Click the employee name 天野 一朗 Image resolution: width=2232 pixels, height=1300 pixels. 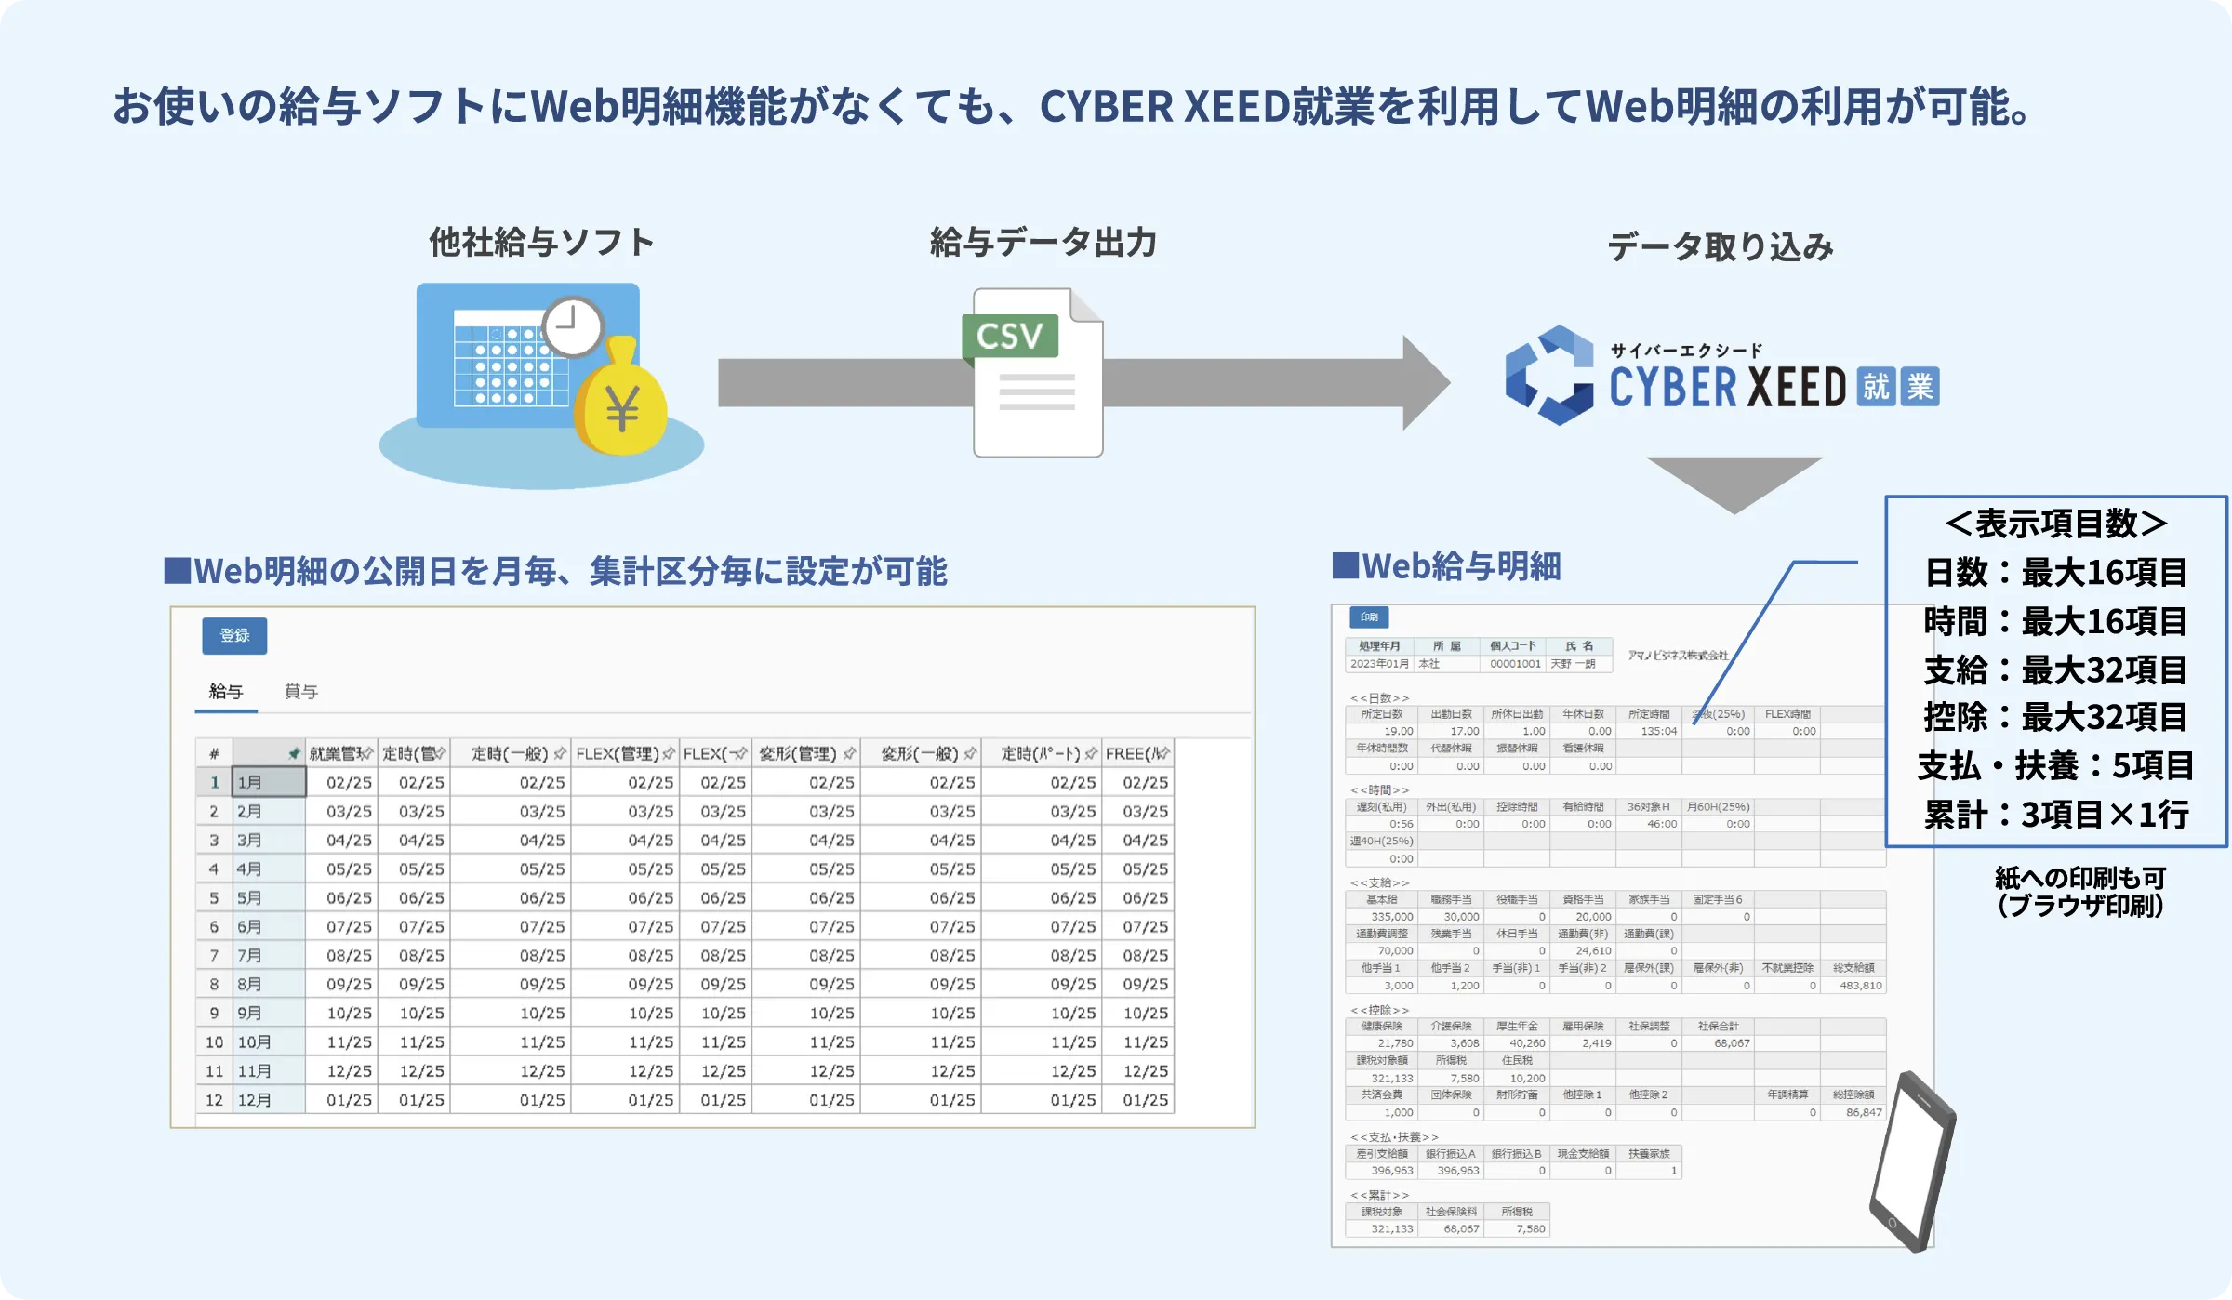[x=1573, y=663]
